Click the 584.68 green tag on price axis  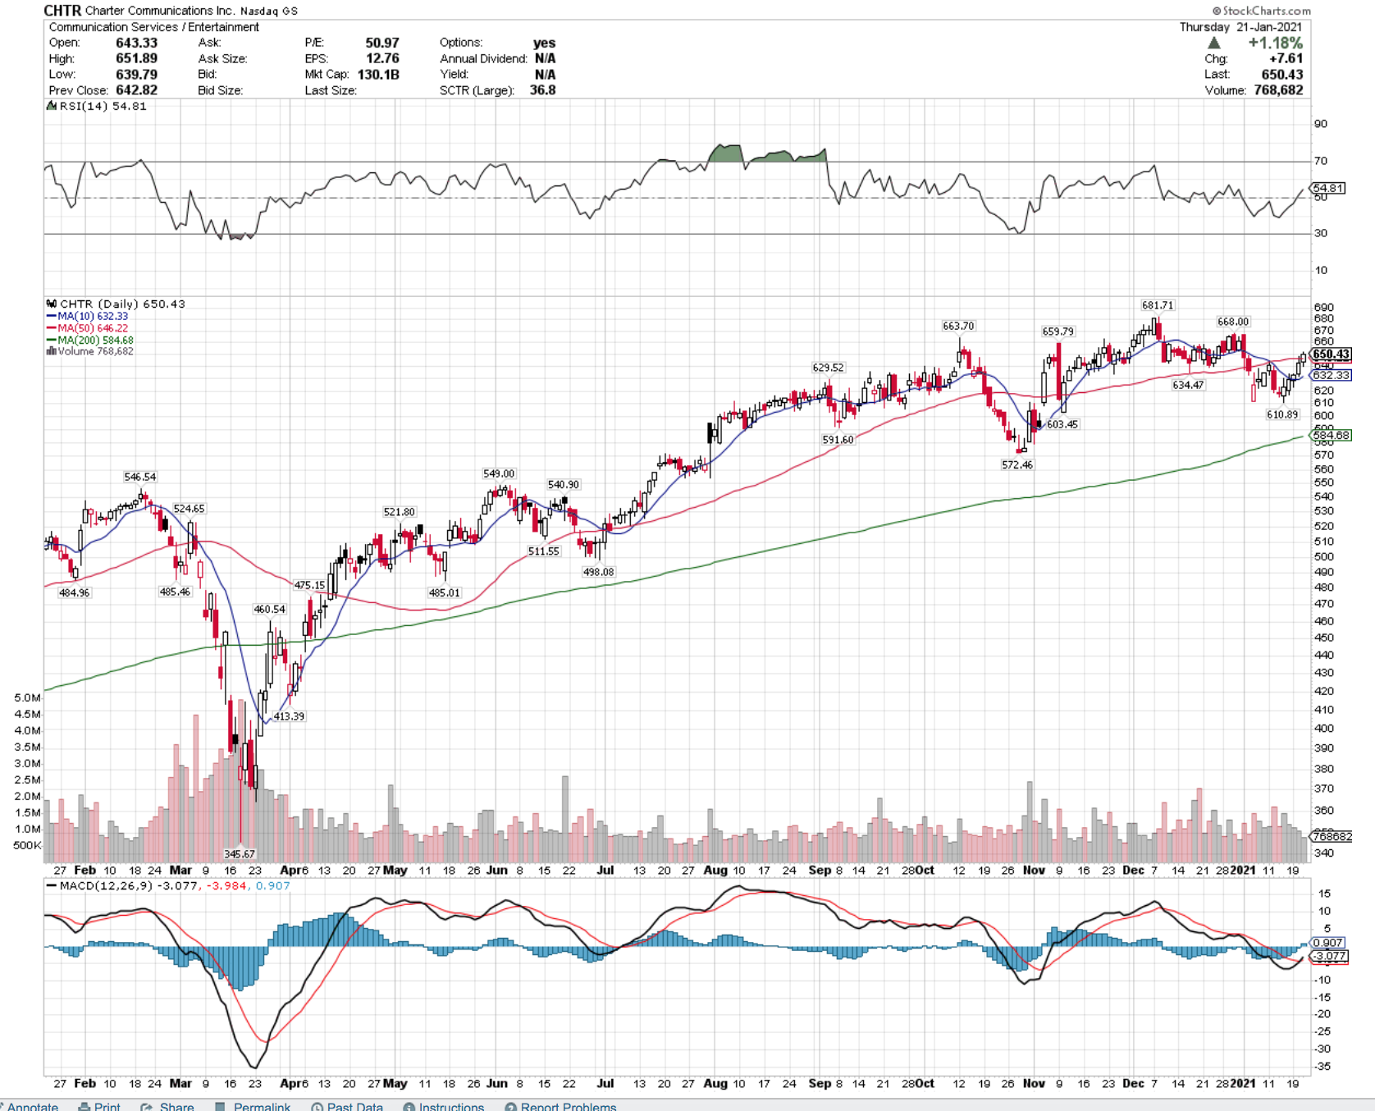click(x=1331, y=435)
